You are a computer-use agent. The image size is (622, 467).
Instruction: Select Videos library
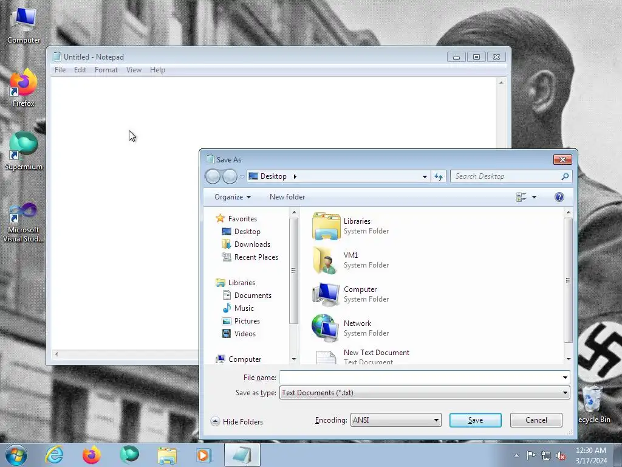click(239, 334)
